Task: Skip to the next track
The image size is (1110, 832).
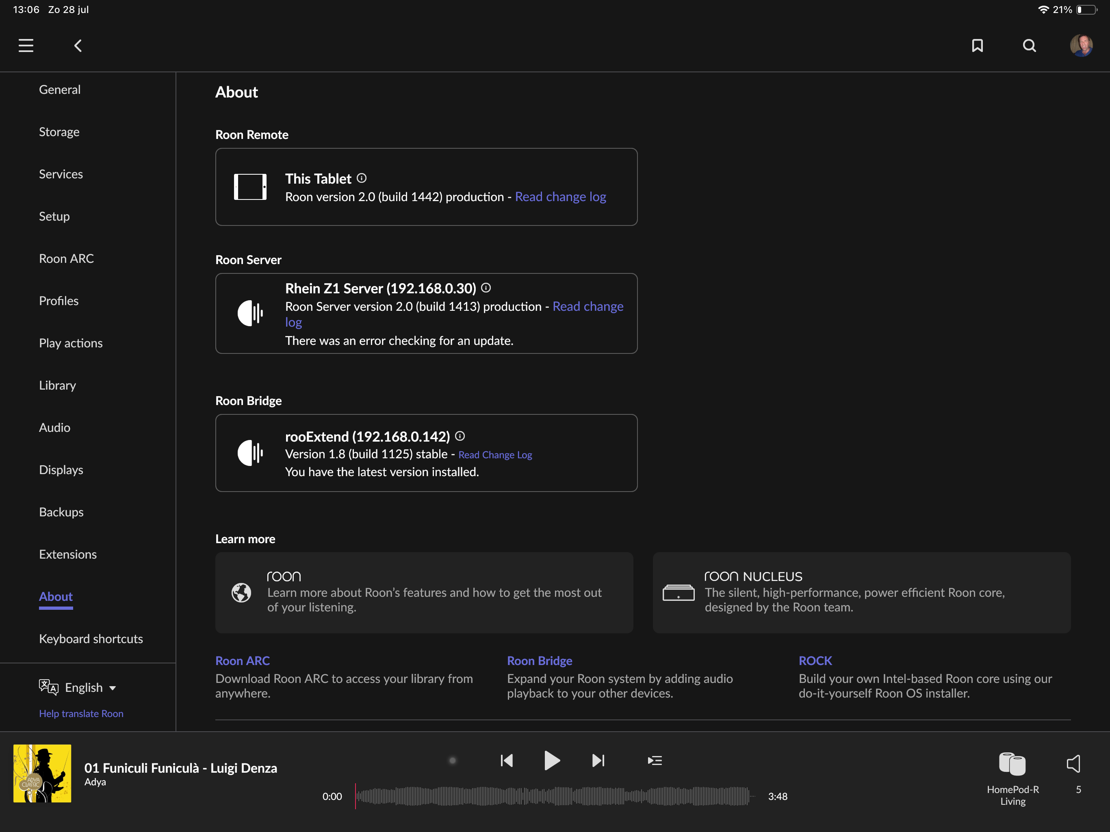Action: coord(598,760)
